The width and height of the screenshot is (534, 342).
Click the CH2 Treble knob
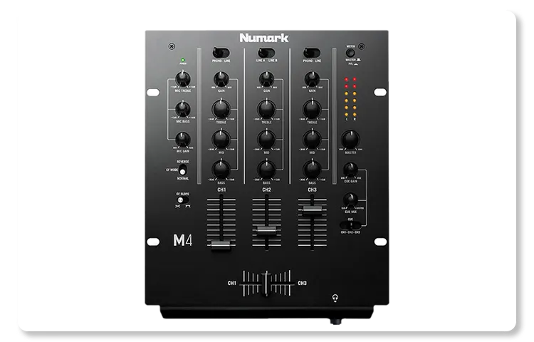tap(267, 109)
